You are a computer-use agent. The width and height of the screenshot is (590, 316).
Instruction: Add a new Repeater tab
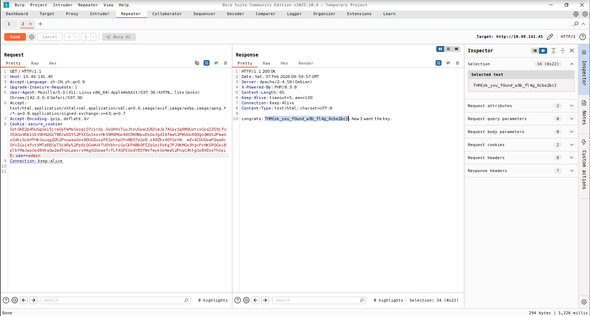[x=40, y=24]
